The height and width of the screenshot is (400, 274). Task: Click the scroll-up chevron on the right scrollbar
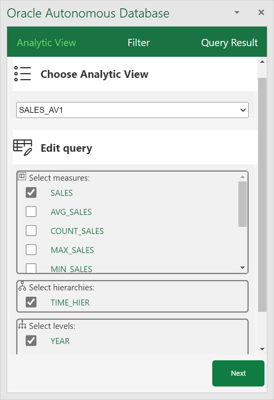pyautogui.click(x=262, y=61)
